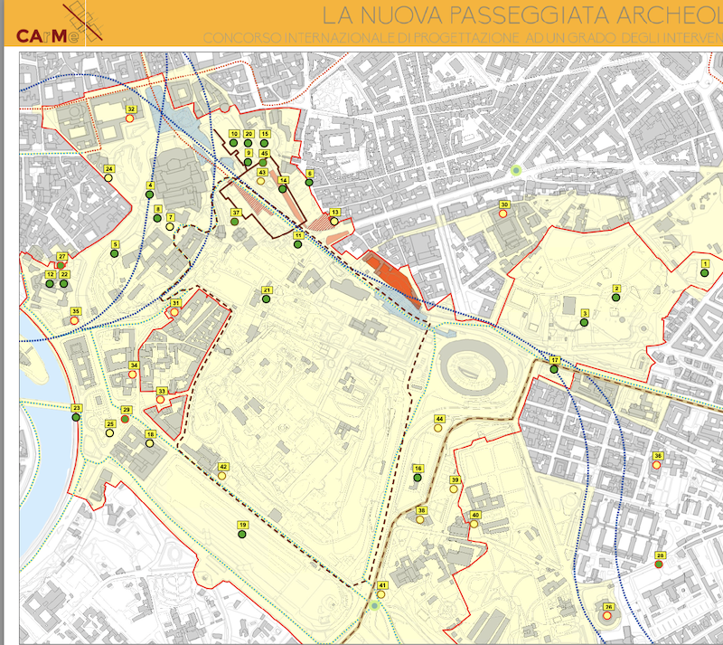
Task: Choose map marker number 43
Action: pyautogui.click(x=261, y=182)
